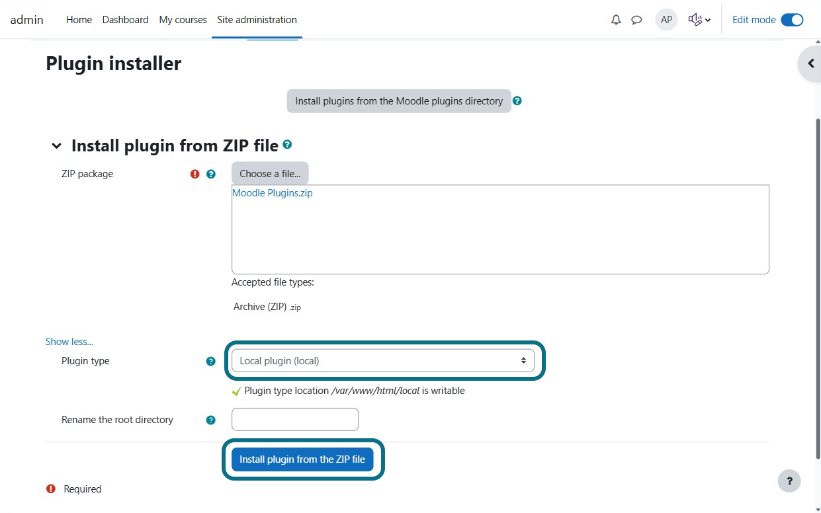Viewport: 821px width, 513px height.
Task: Open the notifications bell
Action: [616, 20]
